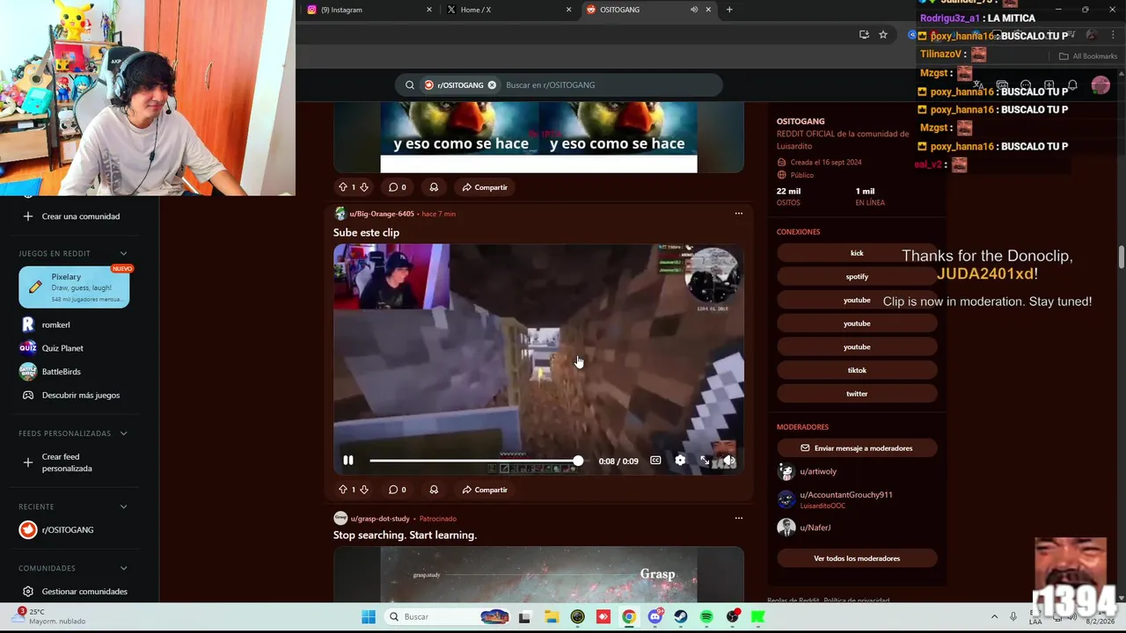1126x633 pixels.
Task: Mute the video player volume
Action: click(x=728, y=461)
